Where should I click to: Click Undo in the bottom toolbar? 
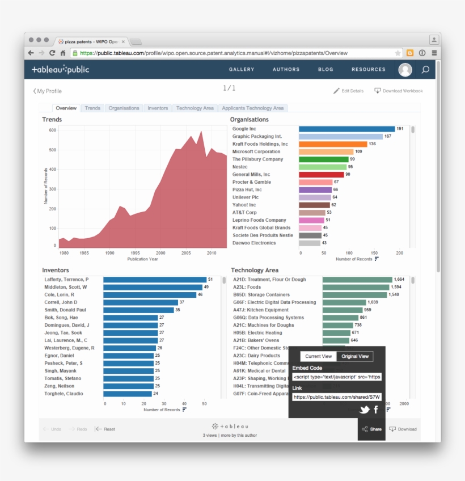tap(52, 429)
